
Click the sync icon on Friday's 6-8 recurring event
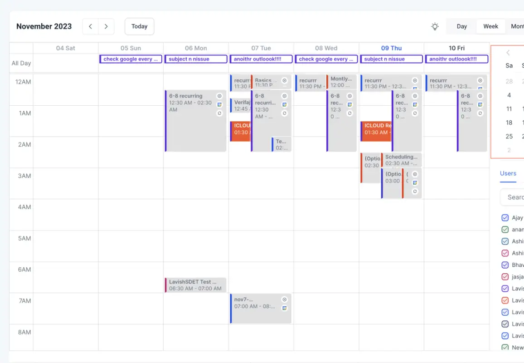[x=480, y=113]
